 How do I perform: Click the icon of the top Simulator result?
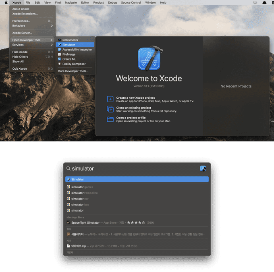coord(68,179)
